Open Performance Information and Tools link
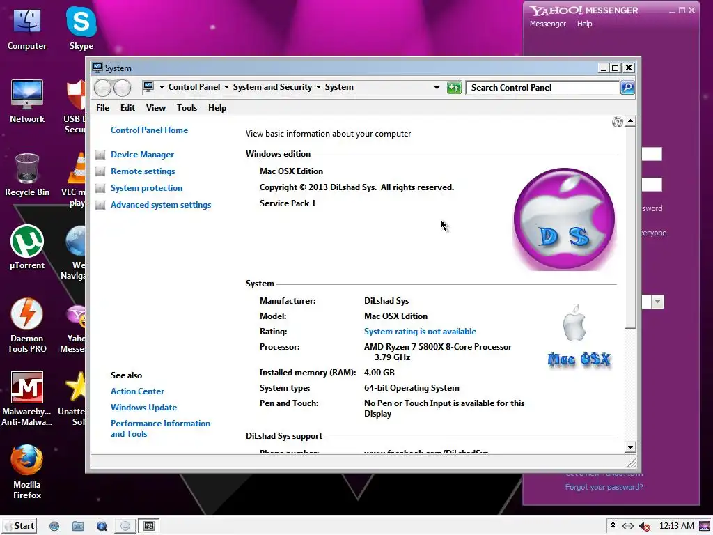The width and height of the screenshot is (713, 535). coord(161,428)
